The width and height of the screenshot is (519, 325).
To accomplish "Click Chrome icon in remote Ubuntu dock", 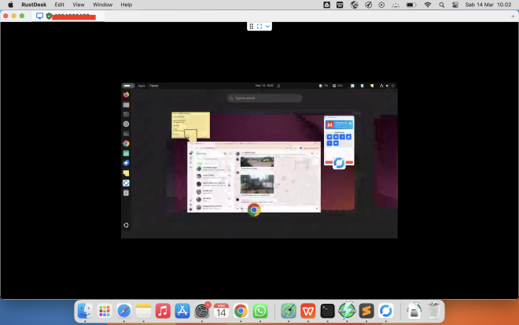I will 126,143.
